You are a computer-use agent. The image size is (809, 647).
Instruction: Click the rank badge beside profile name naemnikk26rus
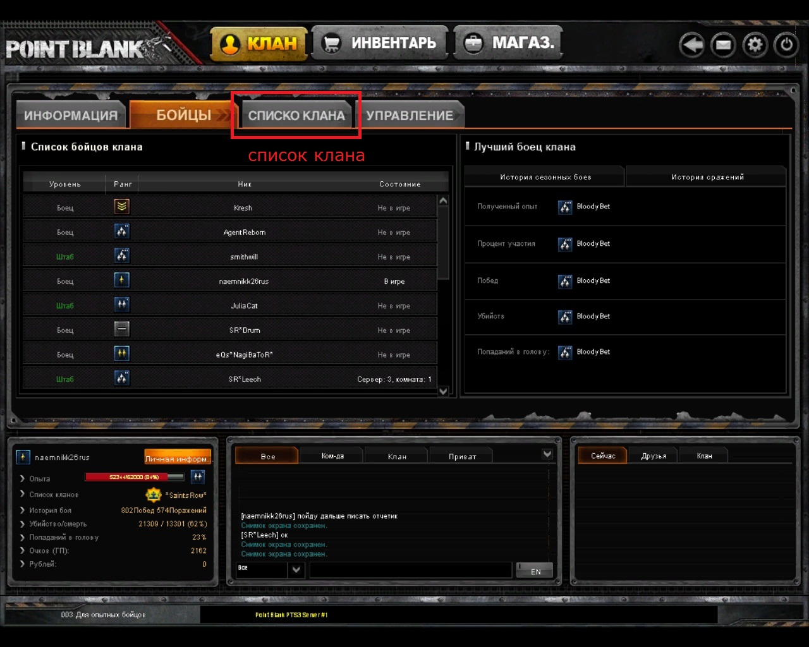click(23, 457)
